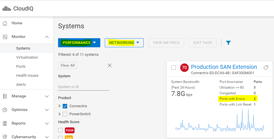Enable the POOR health score checkbox

(x=60, y=130)
